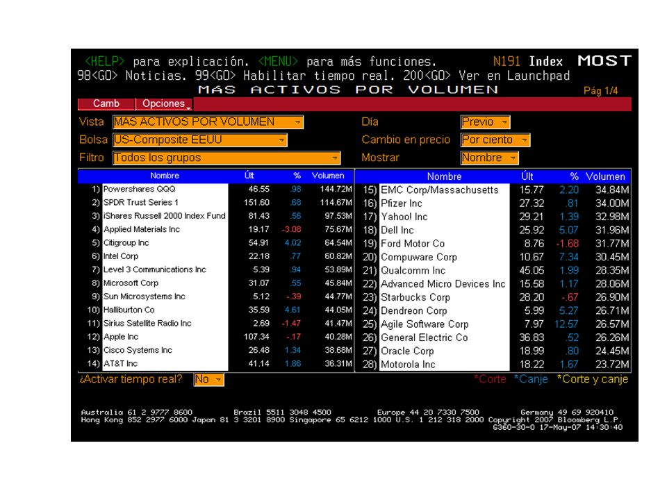Click the Pág 1/4 page indicator
Screen dimensions: 667x500
click(600, 90)
